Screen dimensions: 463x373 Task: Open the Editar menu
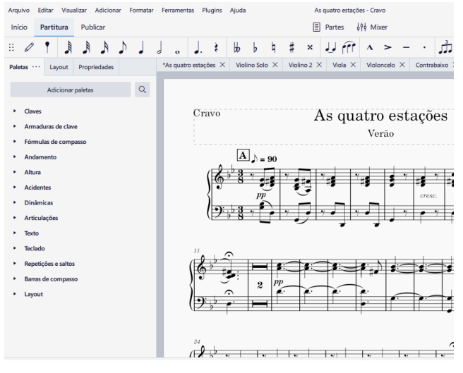45,11
